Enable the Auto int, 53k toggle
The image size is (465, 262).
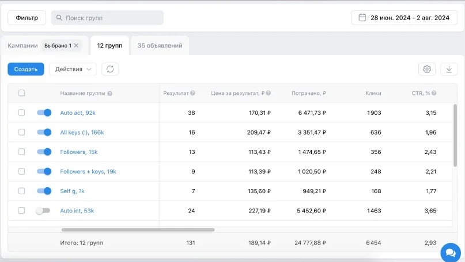(x=43, y=210)
